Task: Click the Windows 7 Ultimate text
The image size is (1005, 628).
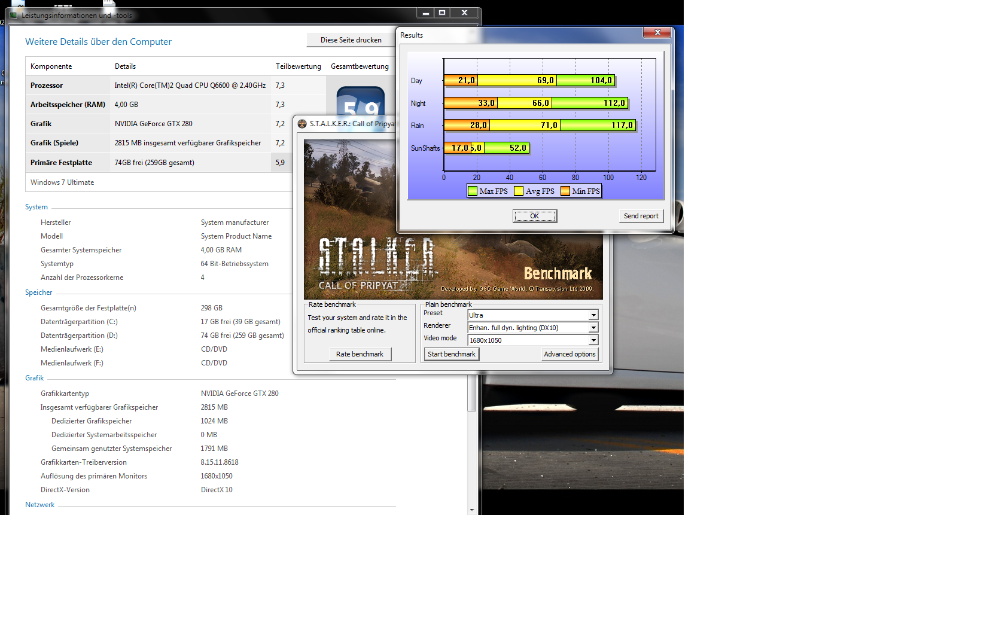Action: [62, 182]
